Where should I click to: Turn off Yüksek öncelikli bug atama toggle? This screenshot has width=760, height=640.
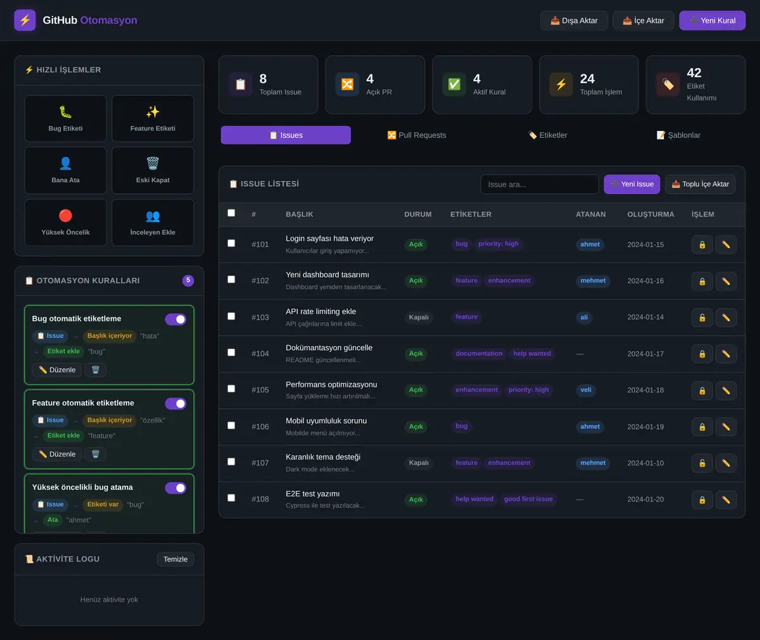[x=175, y=487]
